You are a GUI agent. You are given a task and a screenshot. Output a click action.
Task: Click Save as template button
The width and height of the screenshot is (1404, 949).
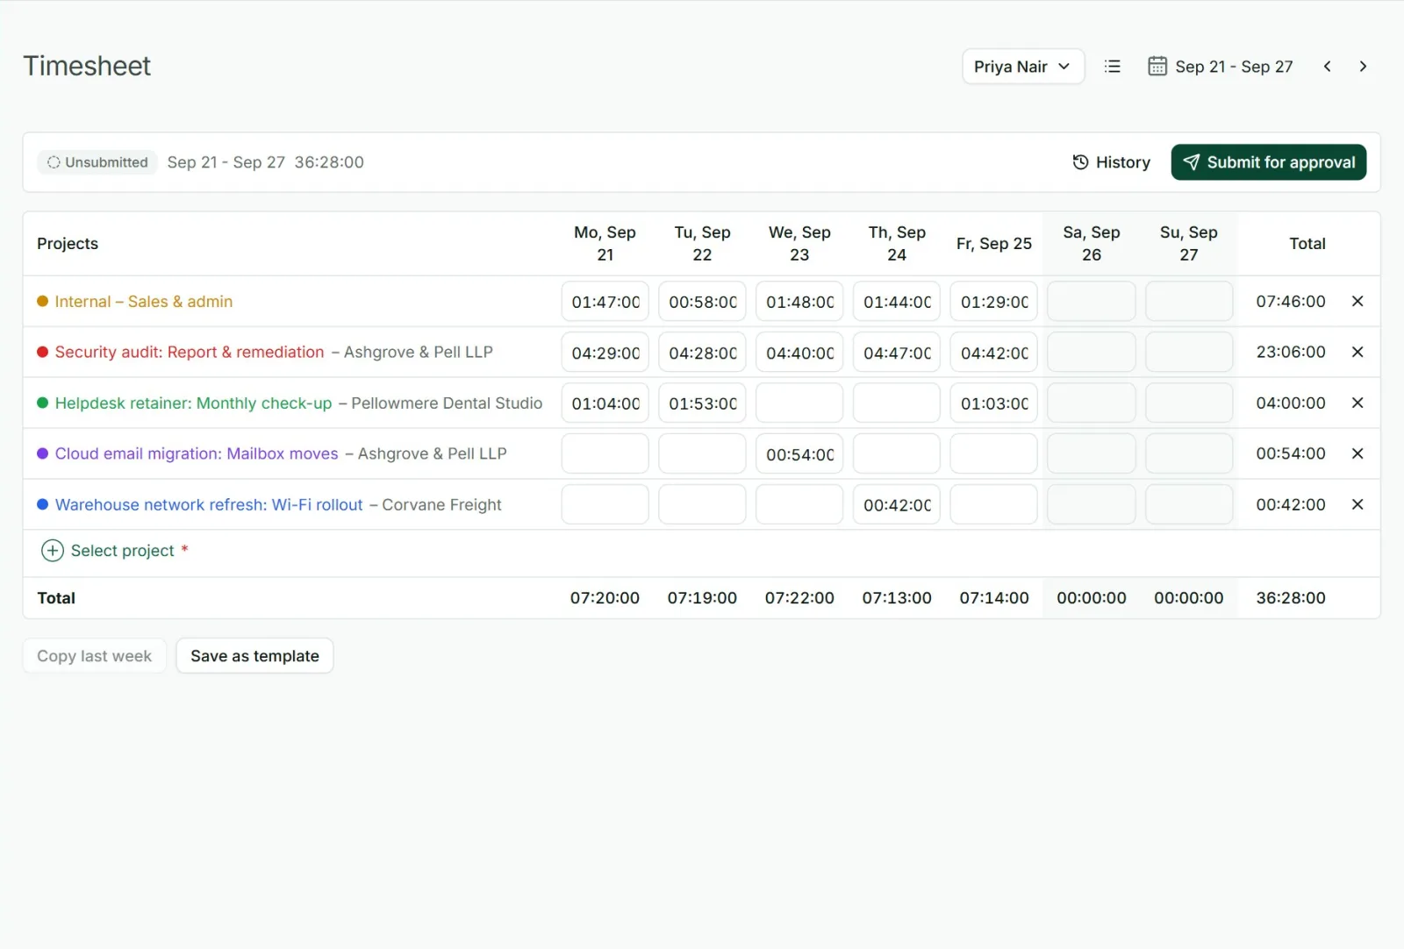click(x=254, y=656)
